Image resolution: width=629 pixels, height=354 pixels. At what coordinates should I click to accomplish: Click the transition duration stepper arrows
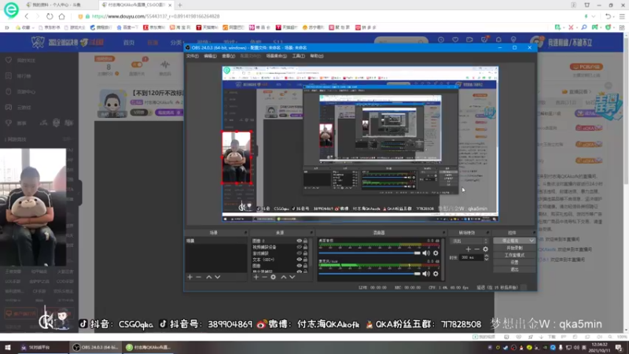pos(486,258)
